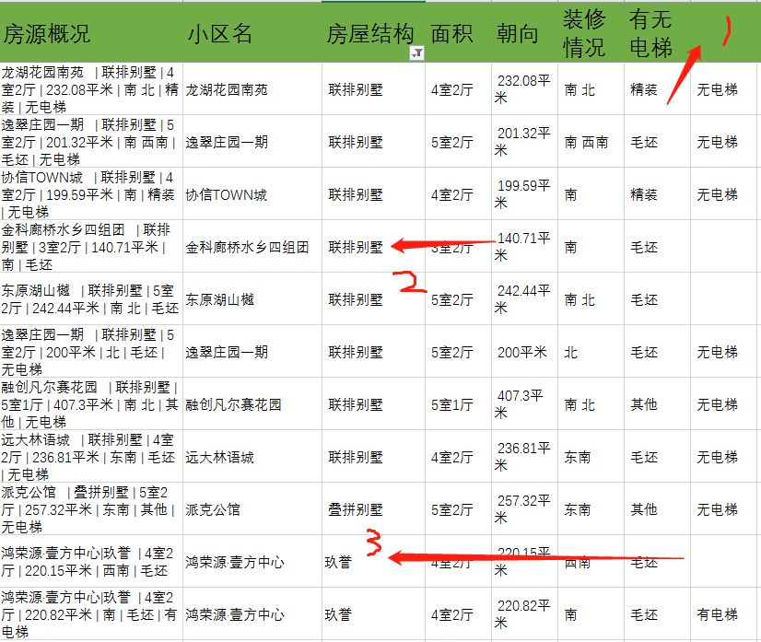This screenshot has width=761, height=642.
Task: Click 其他 in the 派克公馆 row
Action: [657, 508]
